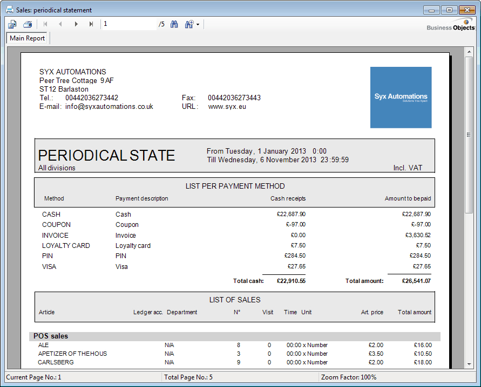The height and width of the screenshot is (387, 481).
Task: Click the vertical scrollbar down arrow
Action: click(x=469, y=364)
